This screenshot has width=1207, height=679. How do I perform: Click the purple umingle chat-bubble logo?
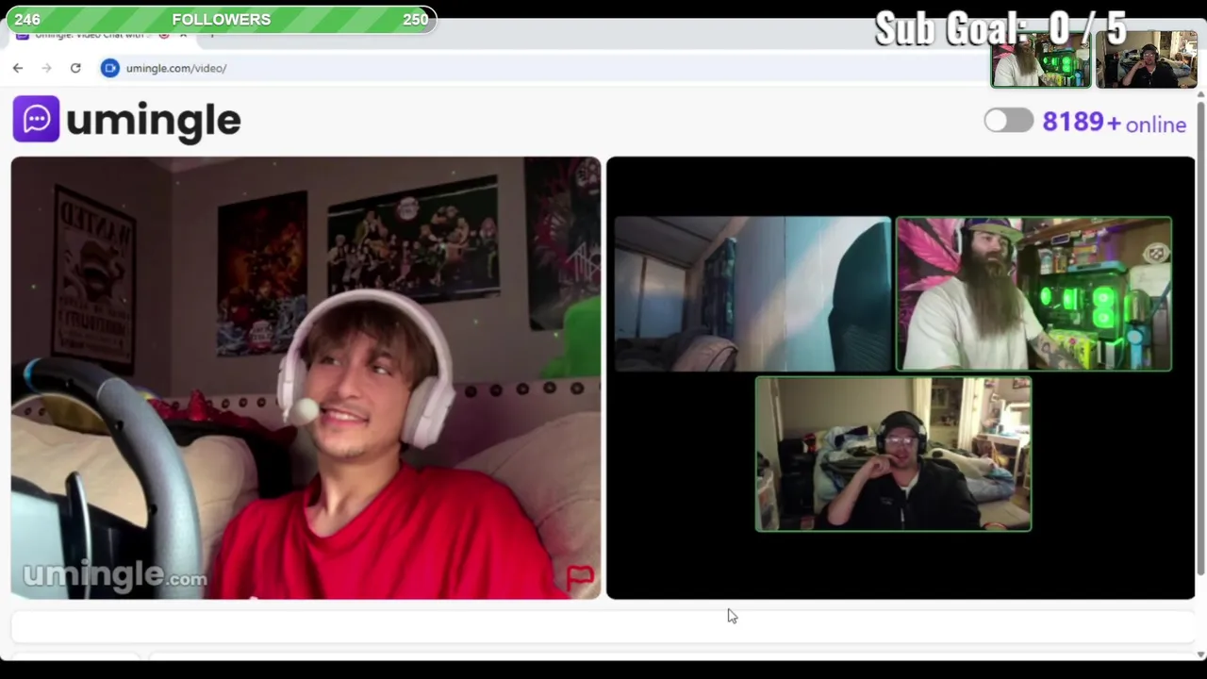click(36, 119)
